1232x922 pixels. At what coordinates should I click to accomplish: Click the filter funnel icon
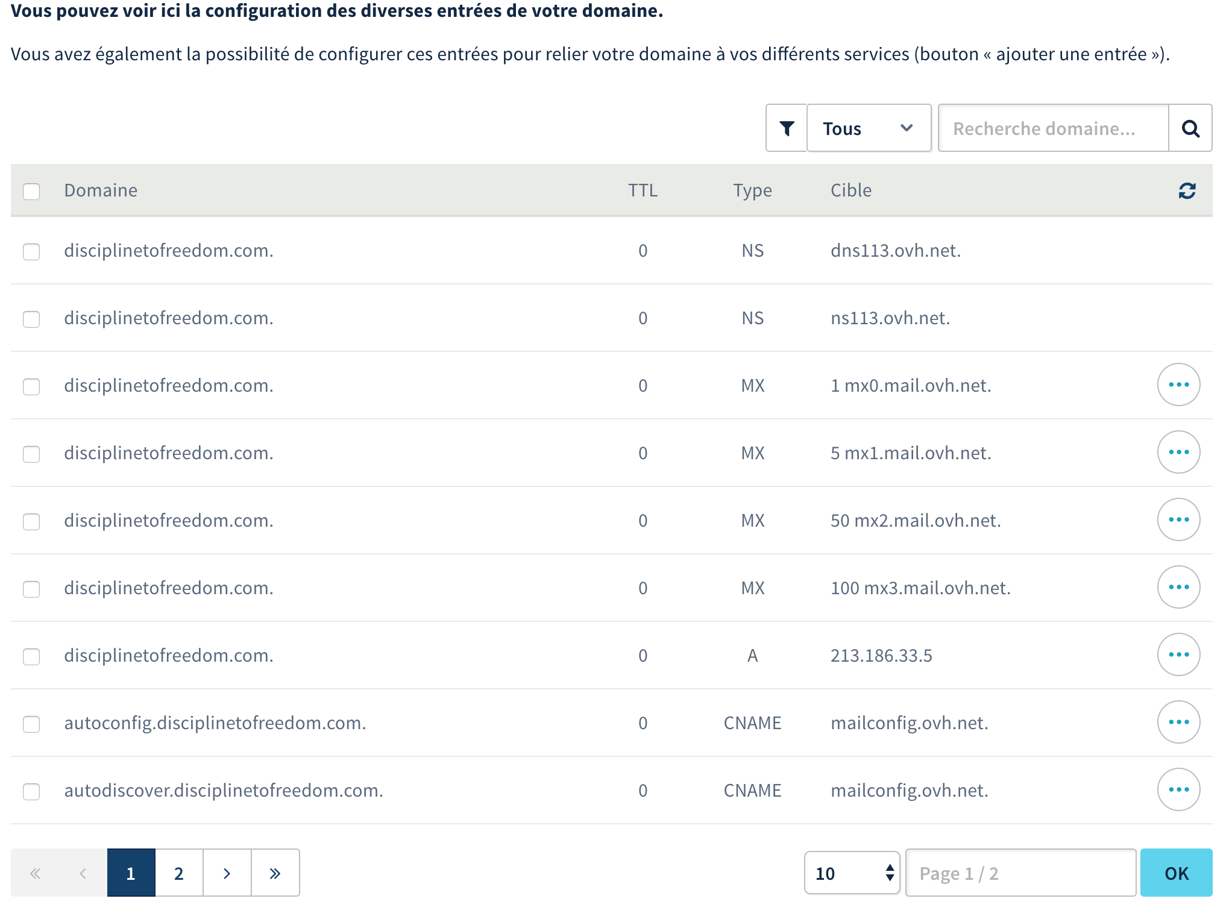pos(786,128)
